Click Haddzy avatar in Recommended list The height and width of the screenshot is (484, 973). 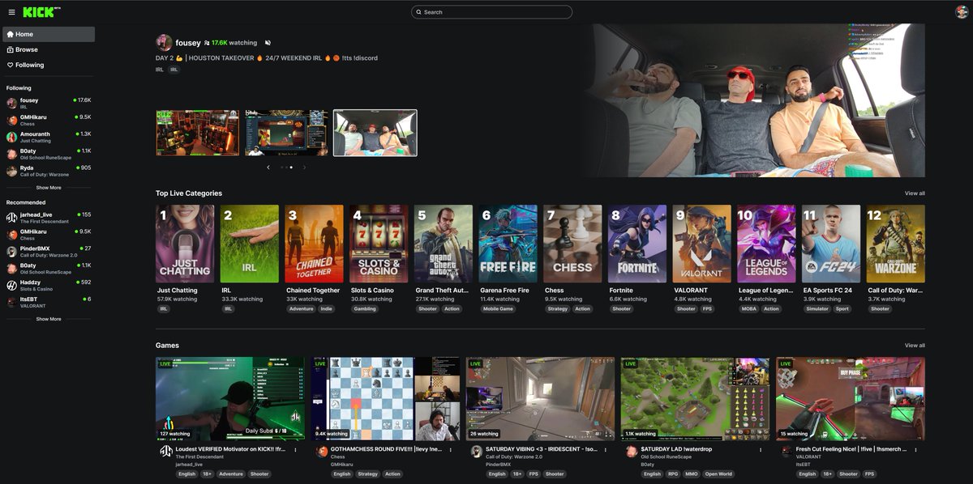[x=11, y=285]
